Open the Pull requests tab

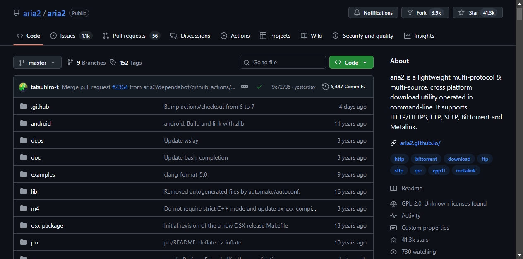pyautogui.click(x=131, y=36)
